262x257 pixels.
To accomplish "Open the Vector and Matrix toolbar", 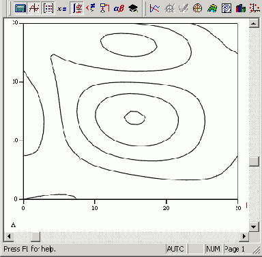I will (48, 8).
